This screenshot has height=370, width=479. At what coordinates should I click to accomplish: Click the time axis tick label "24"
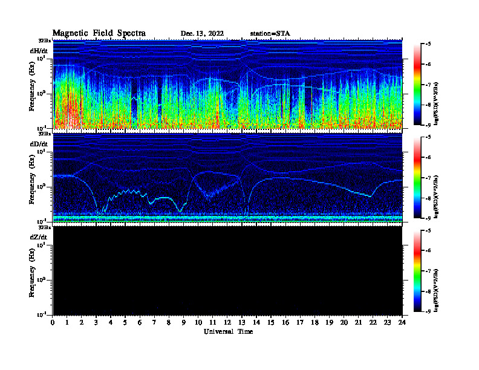click(402, 323)
